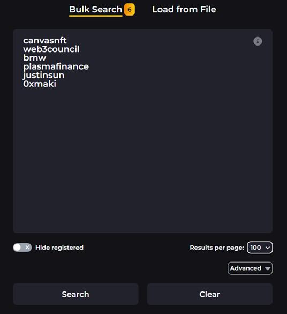The height and width of the screenshot is (314, 287).
Task: Click the canvasnft line in the list
Action: coord(44,40)
